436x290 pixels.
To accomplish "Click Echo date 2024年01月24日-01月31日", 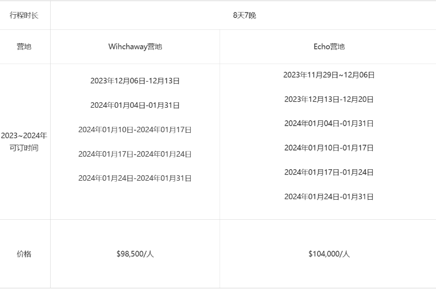I will [329, 197].
